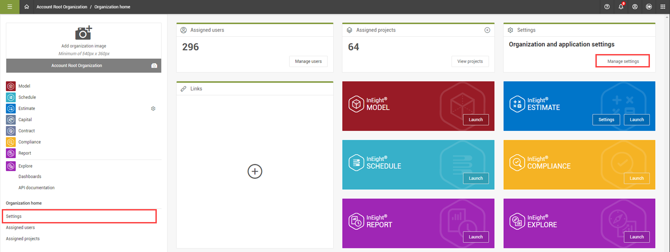Click the View projects button
The image size is (670, 252).
(x=470, y=61)
